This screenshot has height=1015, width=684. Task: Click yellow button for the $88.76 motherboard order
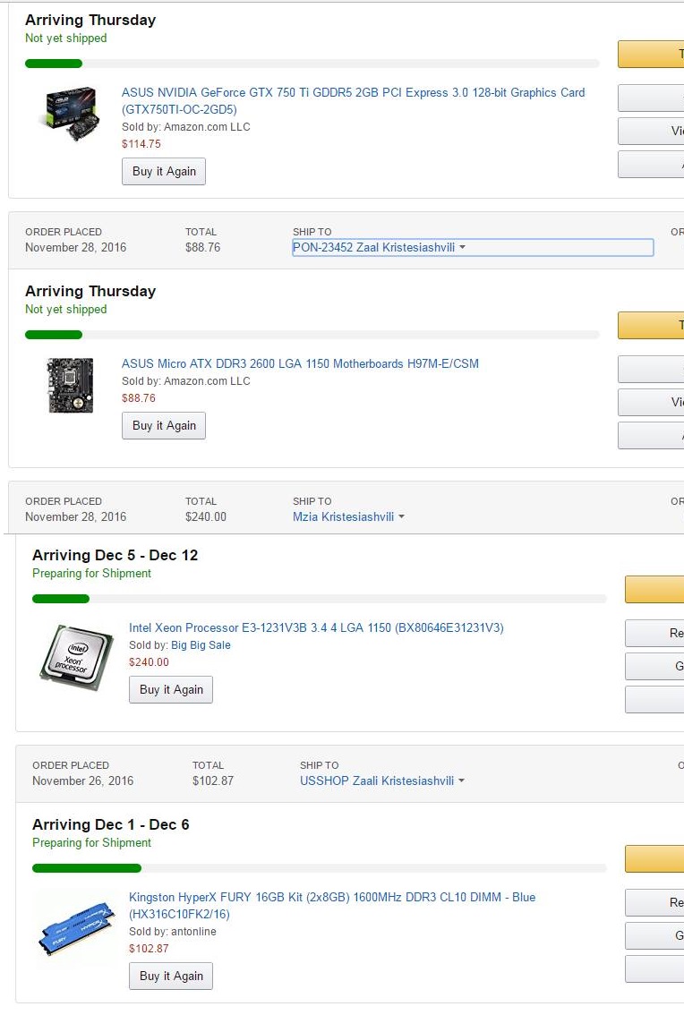tap(651, 325)
